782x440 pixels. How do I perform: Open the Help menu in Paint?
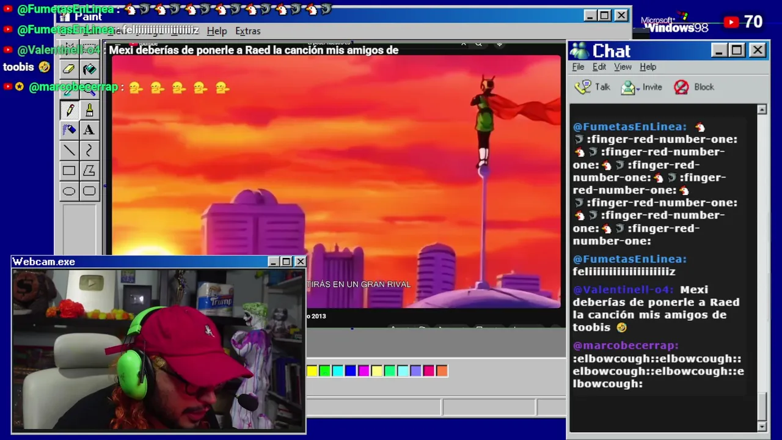[216, 31]
